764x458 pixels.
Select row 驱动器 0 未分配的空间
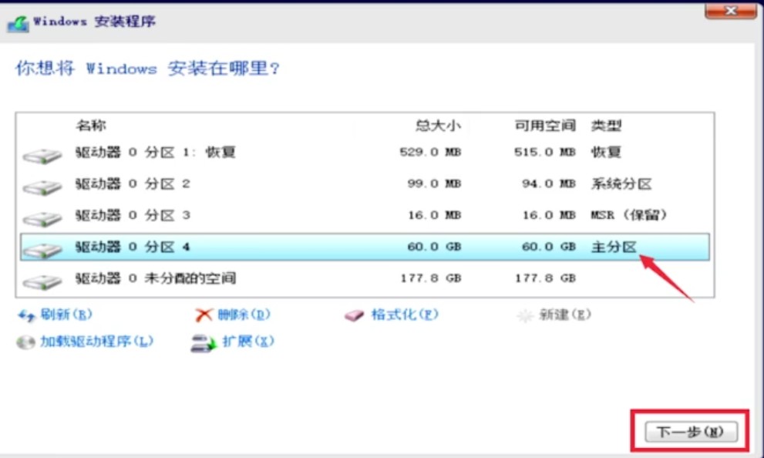tap(365, 278)
